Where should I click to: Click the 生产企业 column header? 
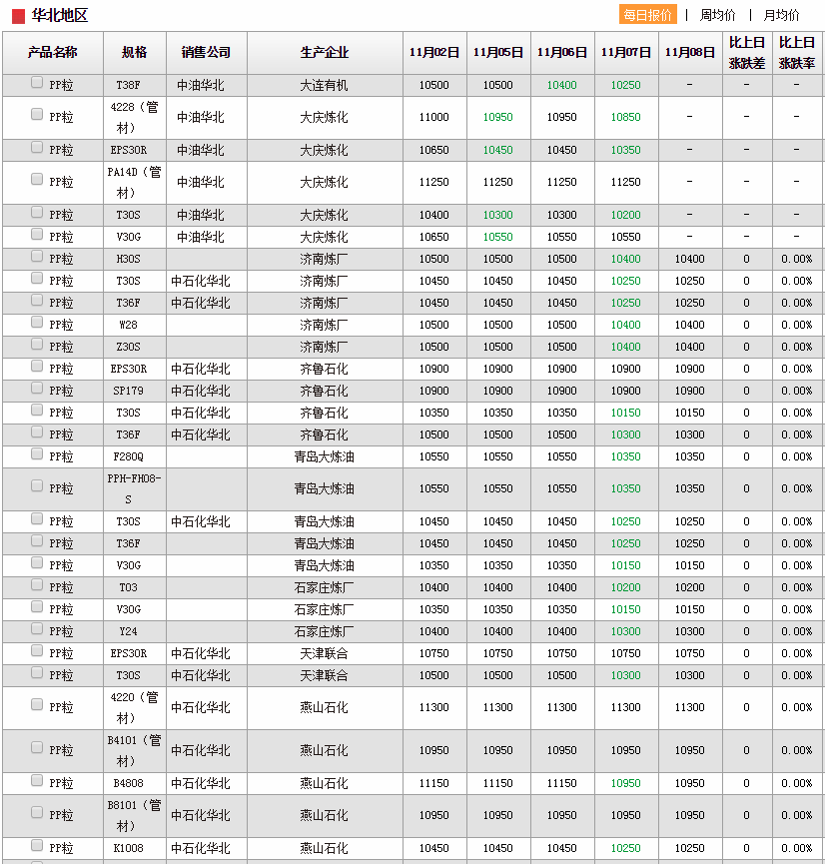click(325, 52)
